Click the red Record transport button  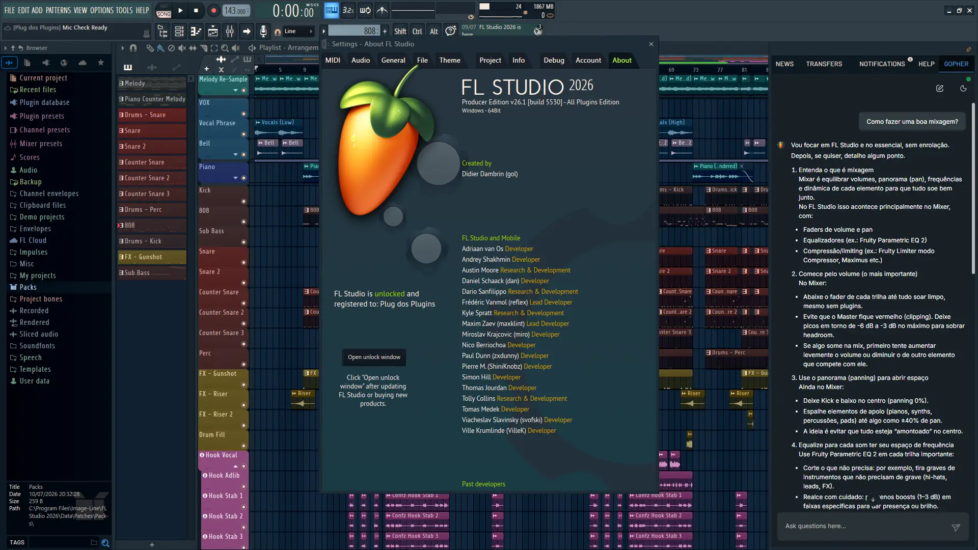coord(213,10)
